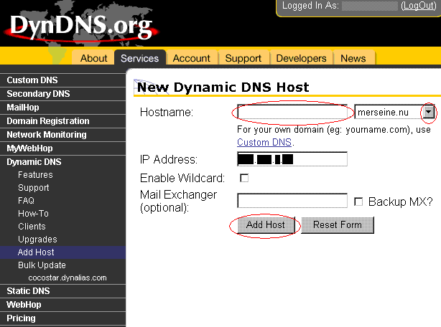
Task: Open the domain dropdown arrow
Action: point(429,113)
